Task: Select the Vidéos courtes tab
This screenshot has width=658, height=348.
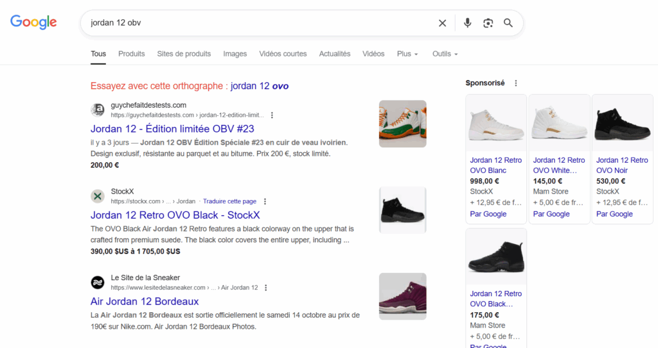Action: [283, 54]
